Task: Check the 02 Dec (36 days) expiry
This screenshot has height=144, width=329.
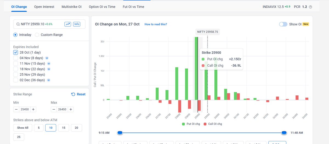Action: pos(16,80)
